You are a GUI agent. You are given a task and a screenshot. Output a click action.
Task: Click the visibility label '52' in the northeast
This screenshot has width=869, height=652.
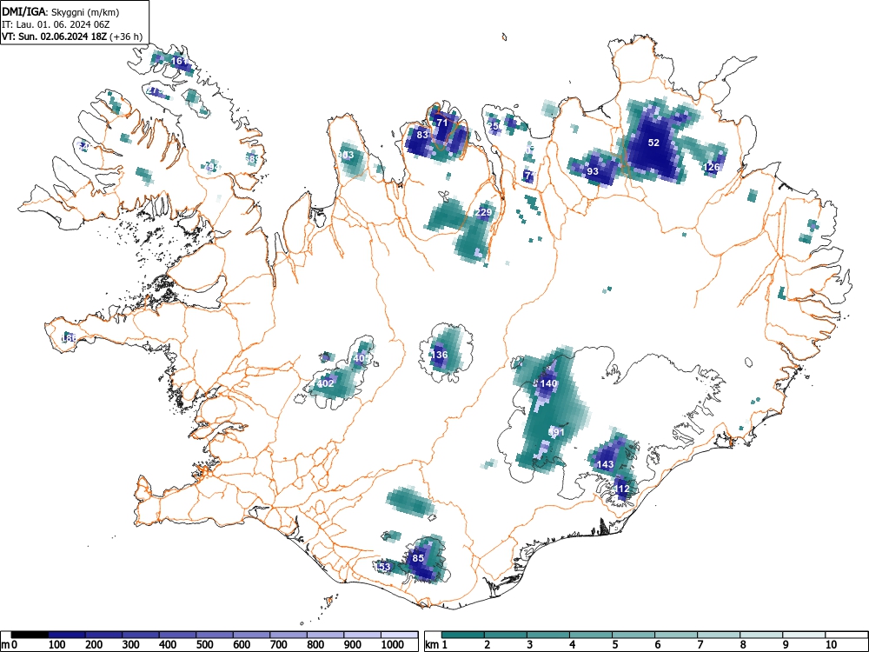coord(654,143)
